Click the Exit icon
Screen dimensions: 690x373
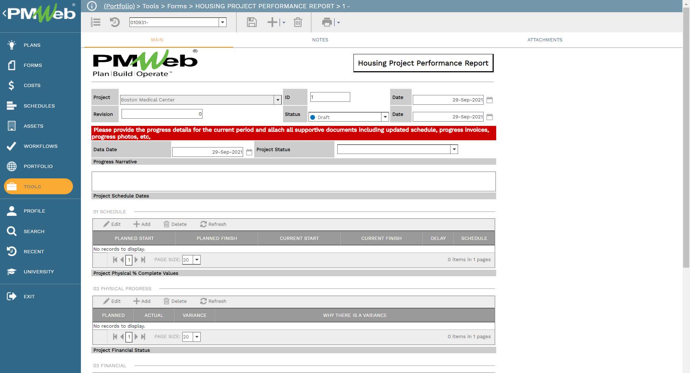coord(12,296)
